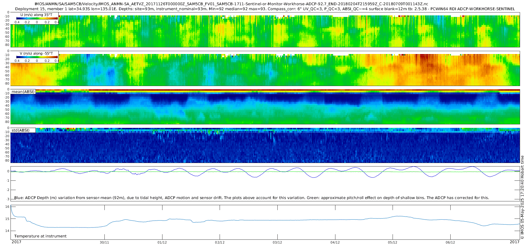Select the mean(ABSI) panel label
Viewport: 525px width, 247px height.
point(23,92)
